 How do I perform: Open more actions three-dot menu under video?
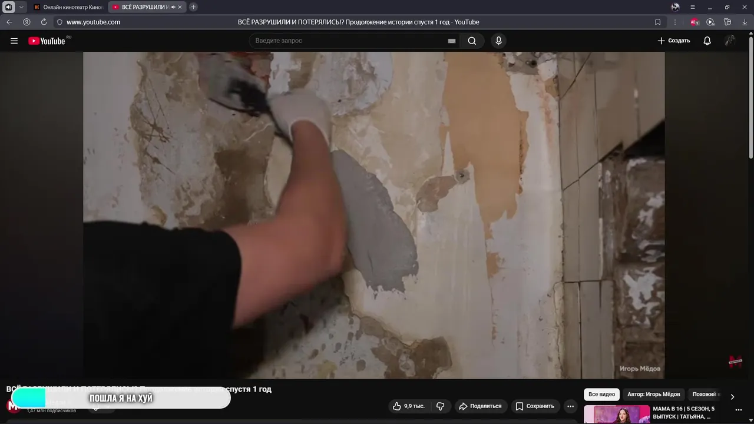570,406
